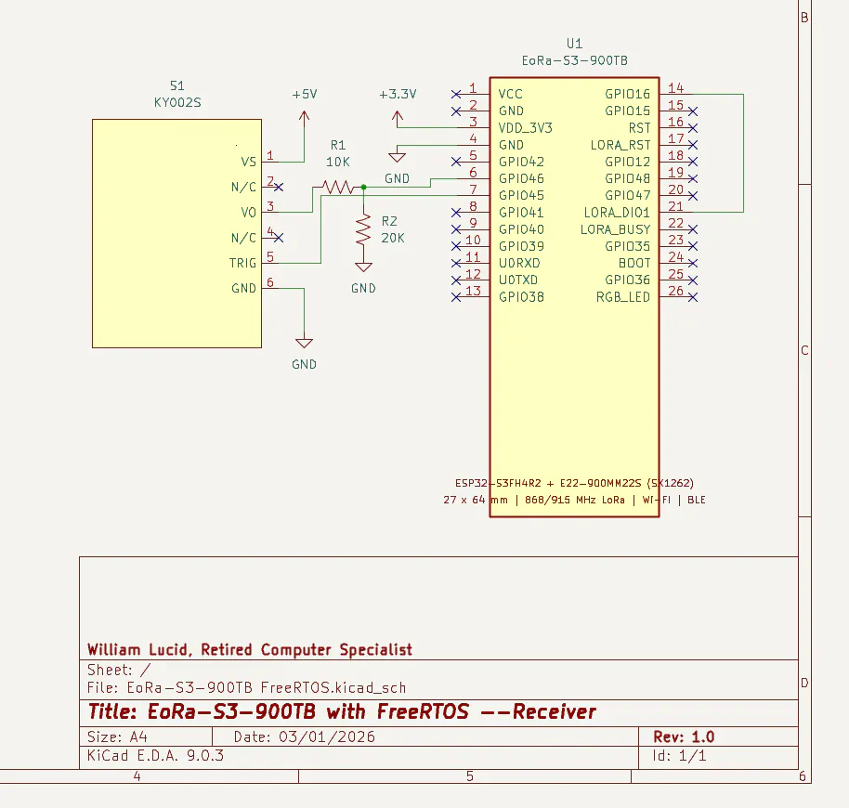Viewport: 849px width, 808px height.
Task: Select no-connect flag at RGB_LED pin 26
Action: 693,297
